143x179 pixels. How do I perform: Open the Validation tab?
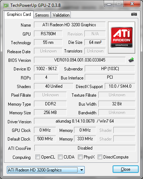tap(61, 15)
